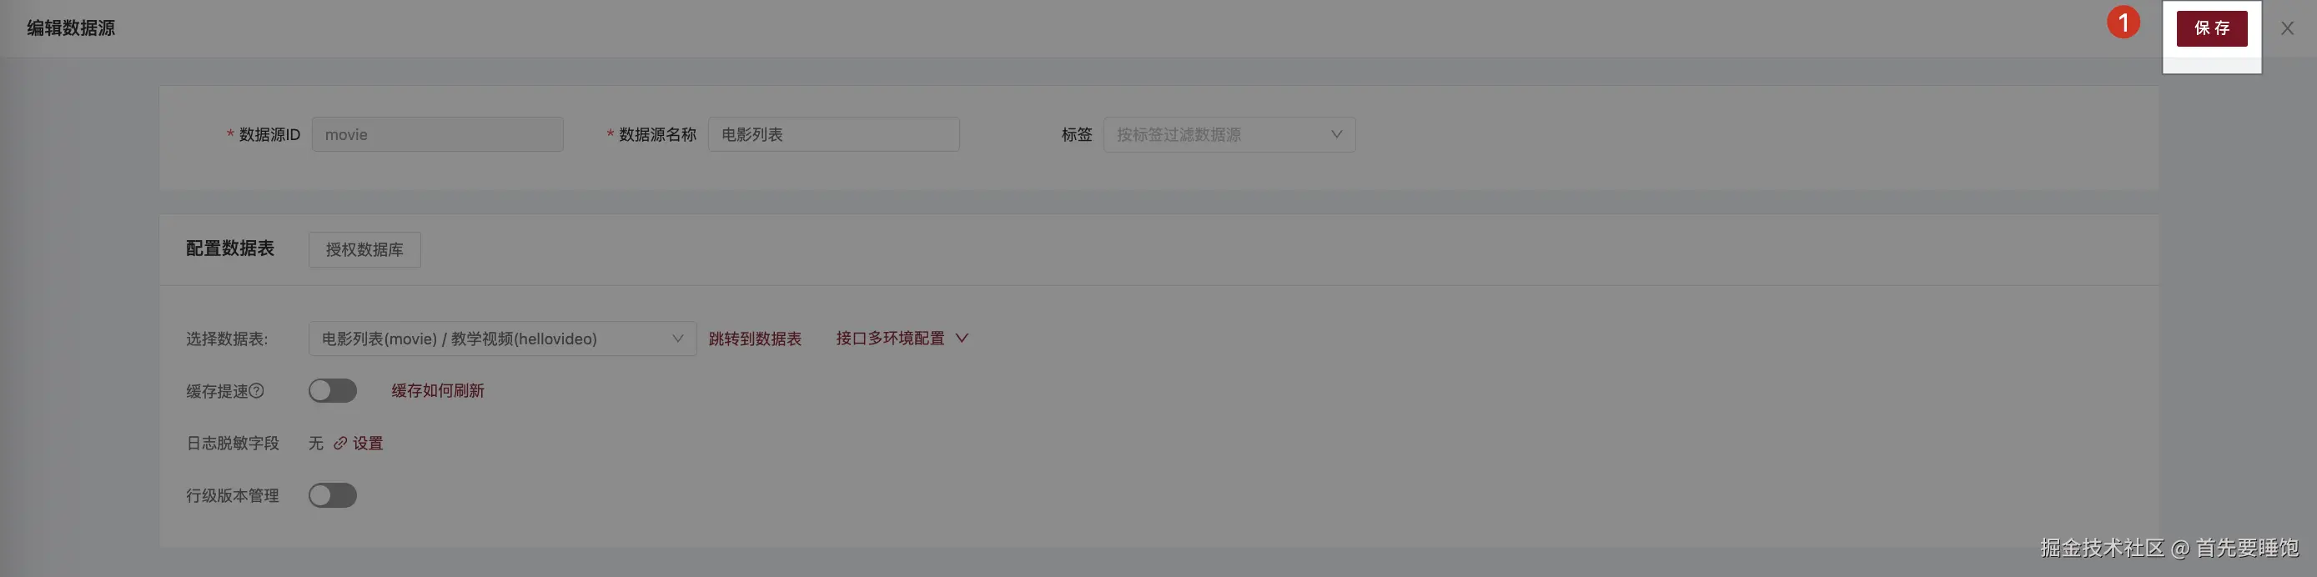Toggle the 行级版本管理 switch
Screen dimensions: 2317x577
tap(333, 495)
